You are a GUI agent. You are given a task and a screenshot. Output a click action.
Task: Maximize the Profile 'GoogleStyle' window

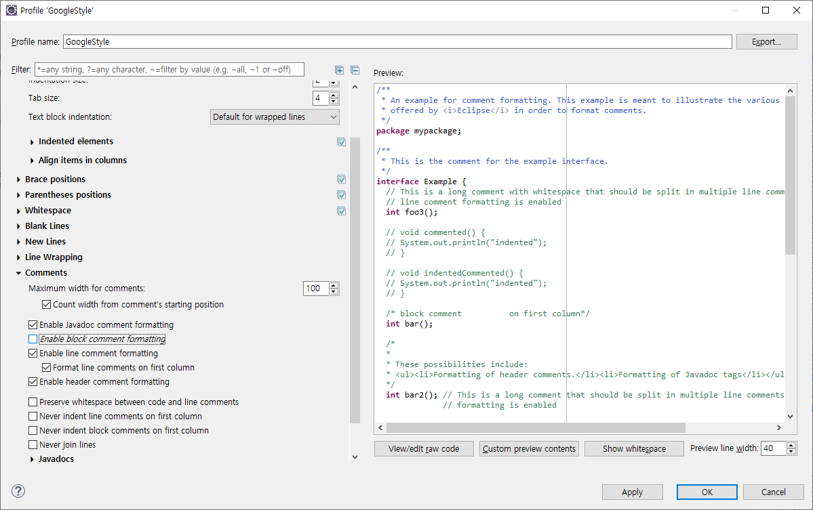pos(766,10)
